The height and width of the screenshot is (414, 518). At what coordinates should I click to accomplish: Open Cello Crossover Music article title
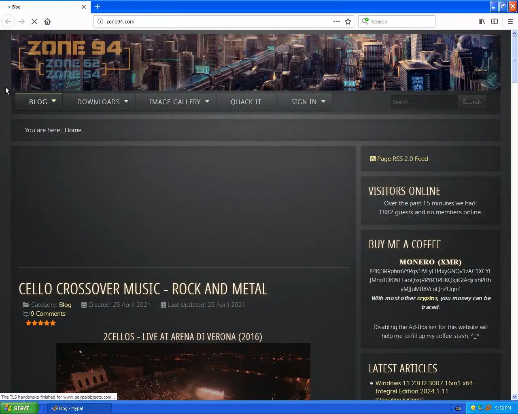pyautogui.click(x=143, y=289)
